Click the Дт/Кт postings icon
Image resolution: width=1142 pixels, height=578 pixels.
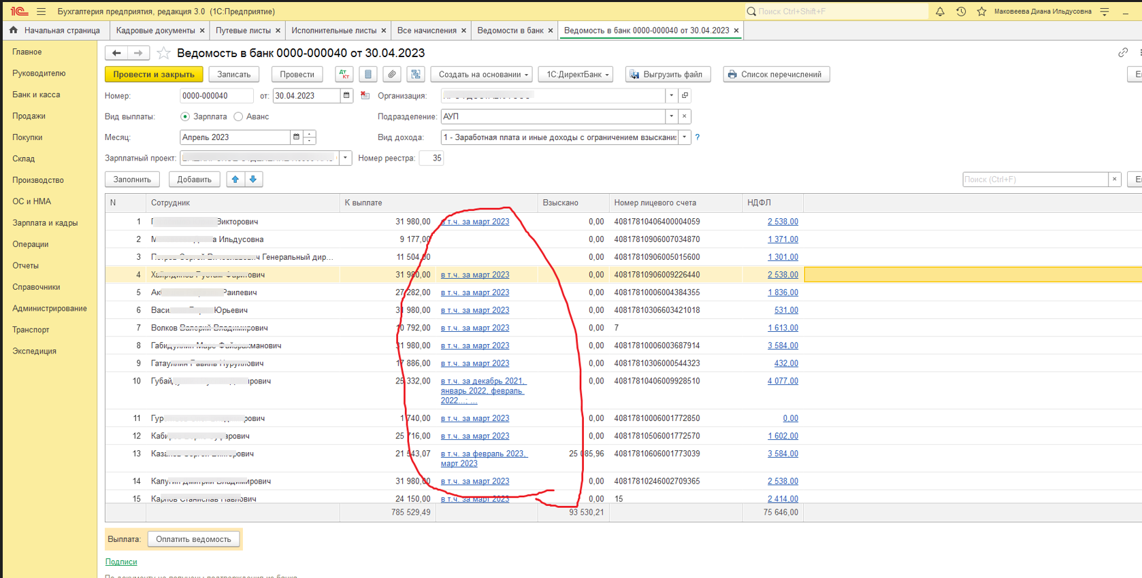tap(344, 75)
